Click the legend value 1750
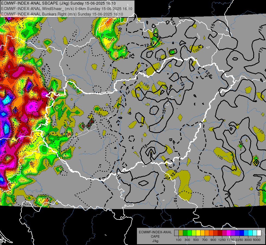This screenshot has width=266, height=245. click(x=231, y=240)
